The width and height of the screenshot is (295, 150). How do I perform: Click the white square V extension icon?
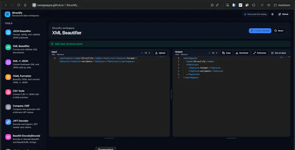pyautogui.click(x=240, y=5)
